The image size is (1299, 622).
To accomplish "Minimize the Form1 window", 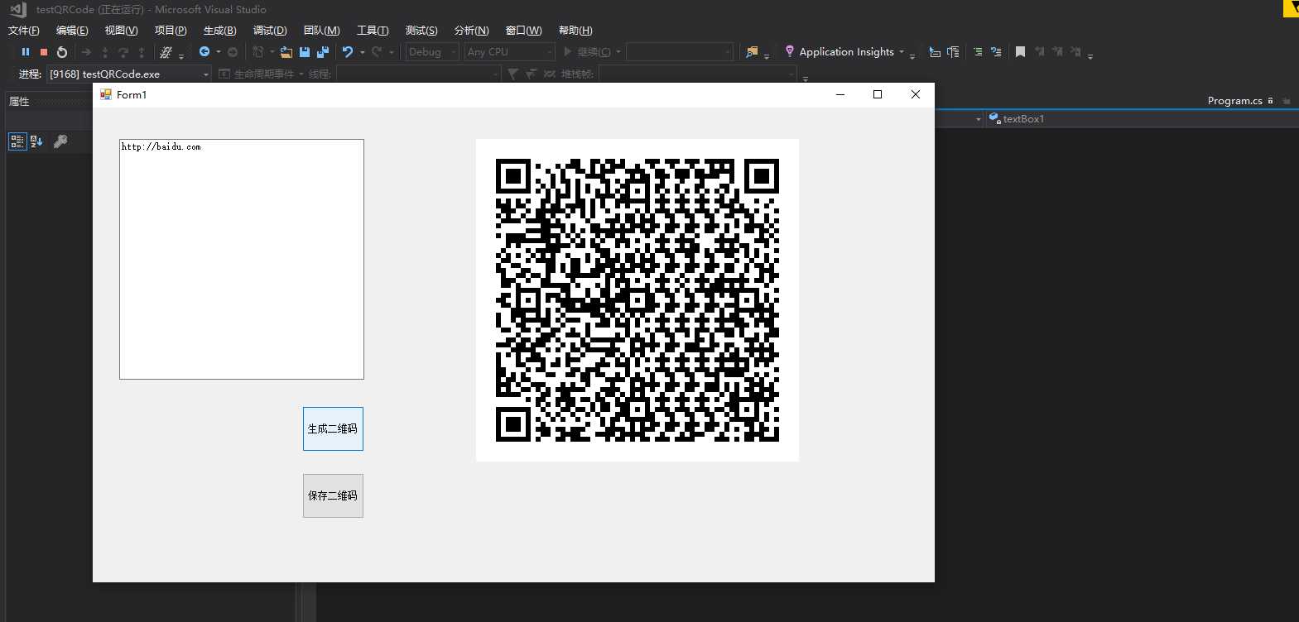I will 840,94.
